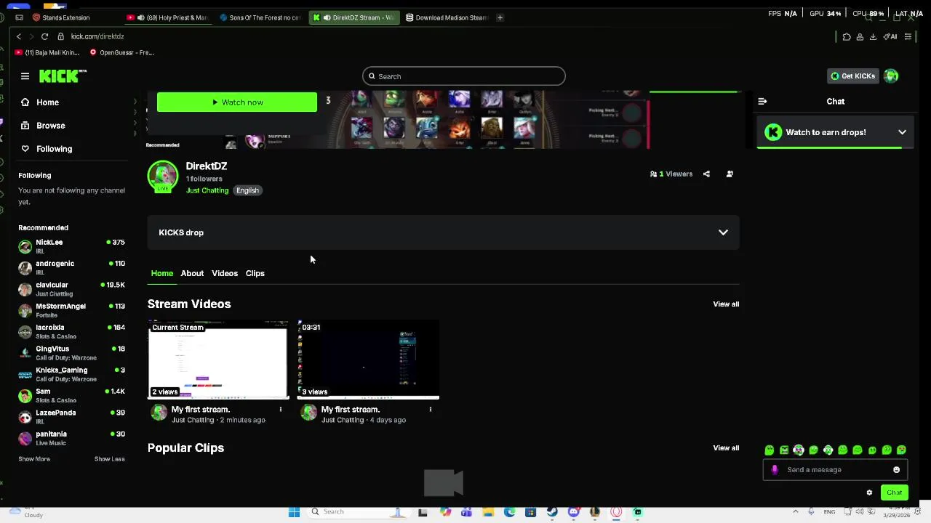This screenshot has width=931, height=523.
Task: Switch to Sons Of The Forest browser tab
Action: tap(260, 17)
